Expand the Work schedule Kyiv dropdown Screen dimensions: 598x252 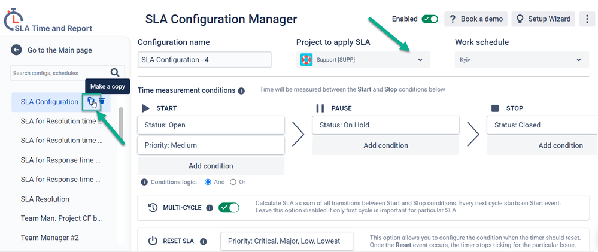522,60
